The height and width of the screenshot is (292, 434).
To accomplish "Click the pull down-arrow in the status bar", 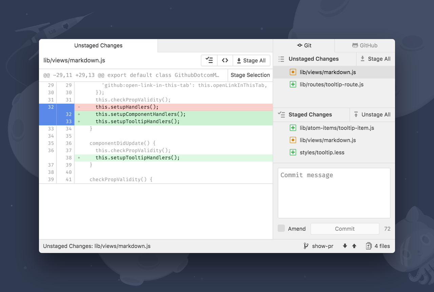I will click(x=345, y=246).
